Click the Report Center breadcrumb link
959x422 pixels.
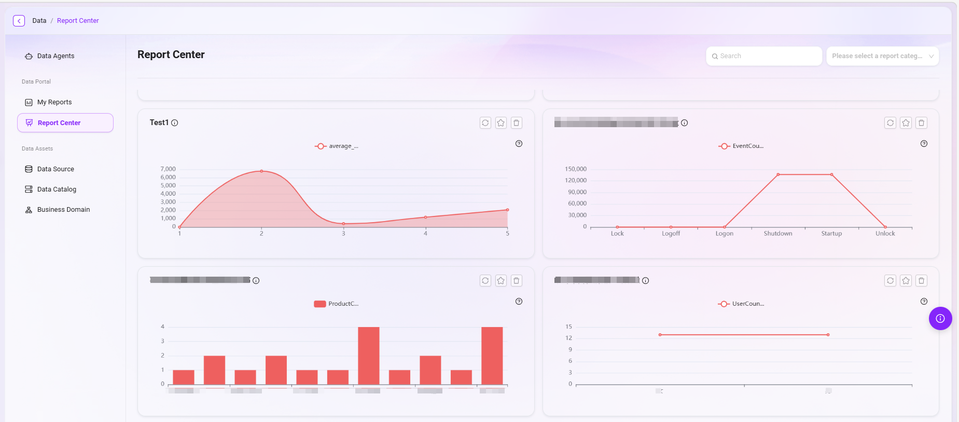tap(78, 21)
